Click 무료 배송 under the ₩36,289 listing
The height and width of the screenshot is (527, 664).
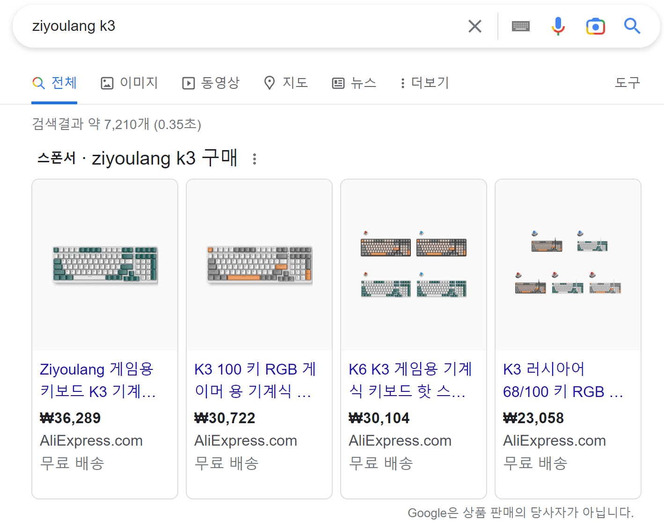click(x=72, y=463)
